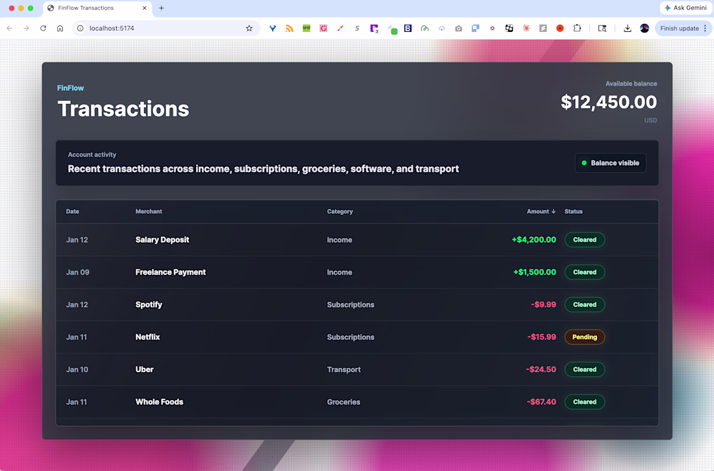Select the Uber merchant row

[357, 369]
